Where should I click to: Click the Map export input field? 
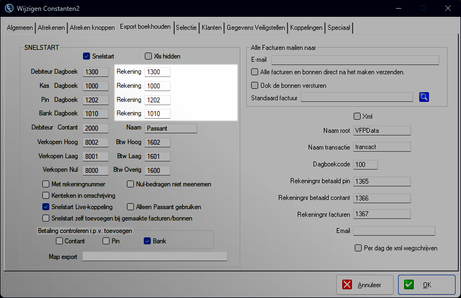(x=155, y=257)
